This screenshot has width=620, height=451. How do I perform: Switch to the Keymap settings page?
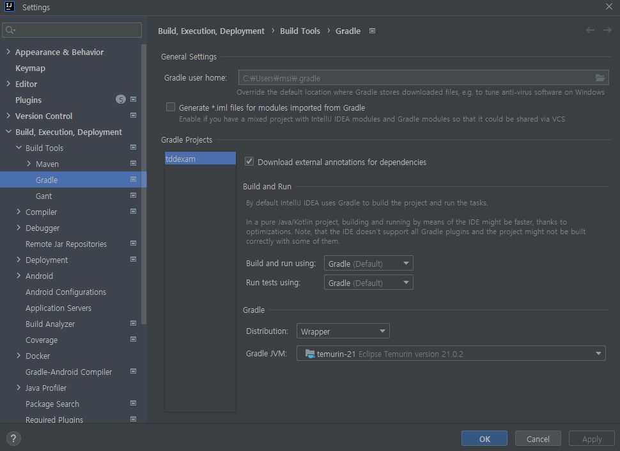[30, 68]
